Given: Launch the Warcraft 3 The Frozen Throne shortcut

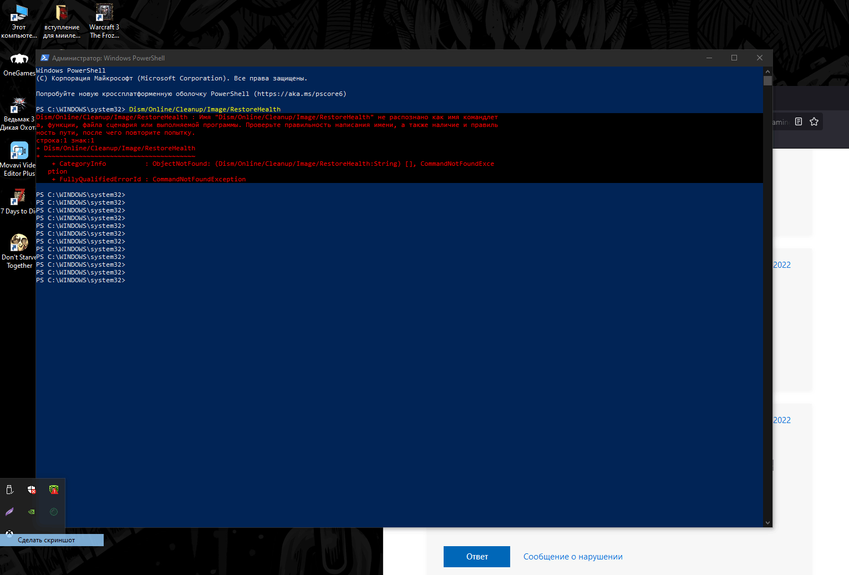Looking at the screenshot, I should pyautogui.click(x=104, y=21).
